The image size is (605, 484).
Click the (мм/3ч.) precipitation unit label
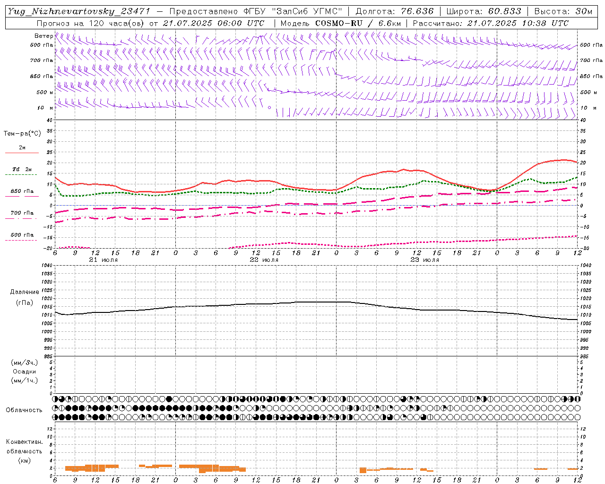click(25, 363)
